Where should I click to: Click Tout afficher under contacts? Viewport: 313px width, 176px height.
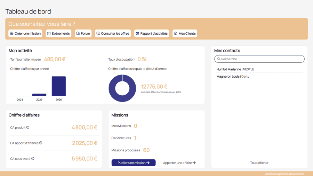point(259,163)
